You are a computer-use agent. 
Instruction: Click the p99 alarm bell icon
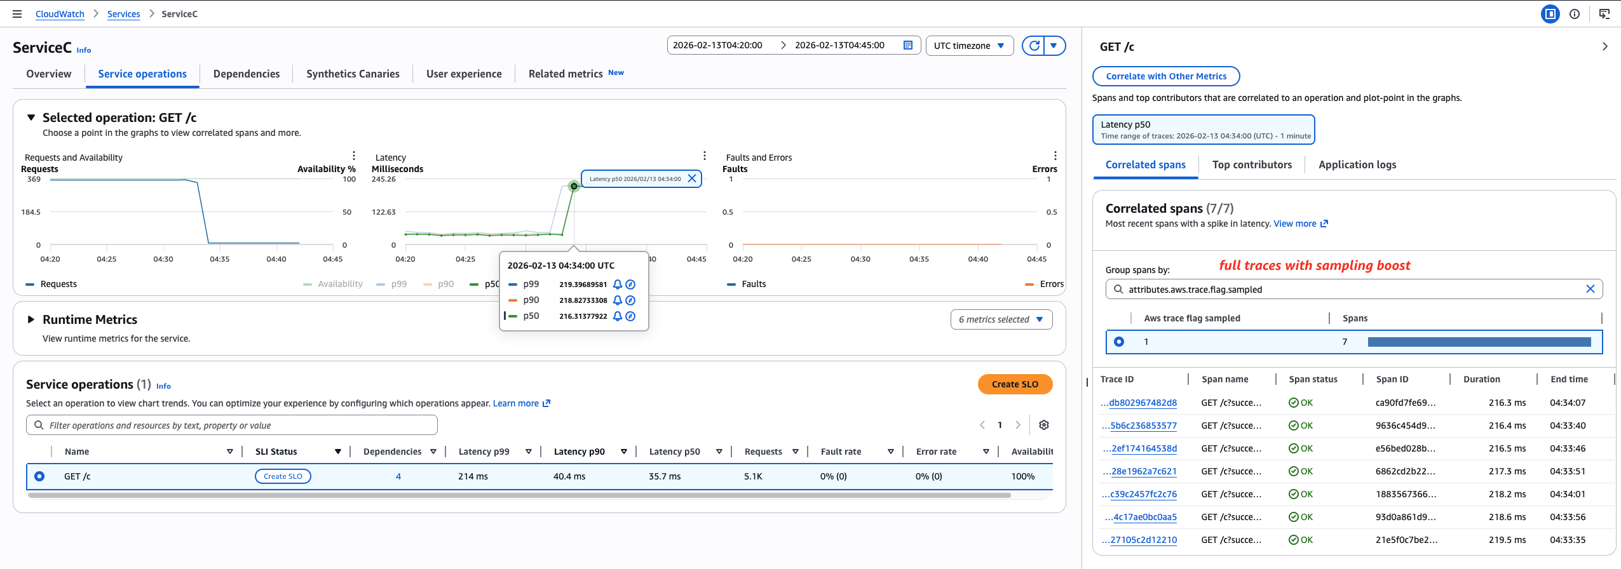click(617, 284)
